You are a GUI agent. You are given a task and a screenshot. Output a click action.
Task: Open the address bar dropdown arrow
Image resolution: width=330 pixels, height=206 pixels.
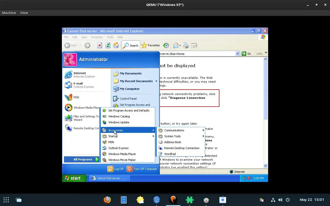[237, 54]
